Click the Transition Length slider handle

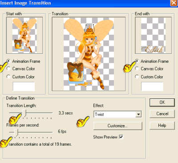click(x=25, y=113)
